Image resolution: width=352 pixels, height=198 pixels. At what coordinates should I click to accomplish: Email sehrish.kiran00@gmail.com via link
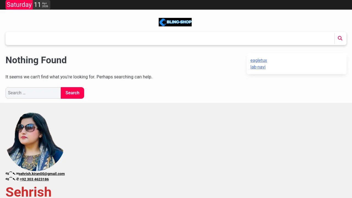tap(42, 174)
